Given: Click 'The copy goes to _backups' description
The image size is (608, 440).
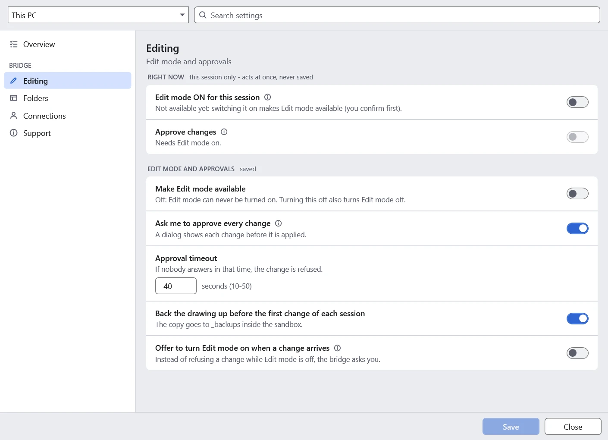Looking at the screenshot, I should click(229, 324).
